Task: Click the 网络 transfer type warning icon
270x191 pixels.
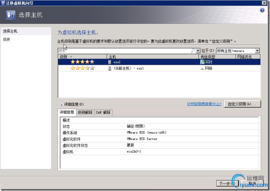Action: pos(202,69)
